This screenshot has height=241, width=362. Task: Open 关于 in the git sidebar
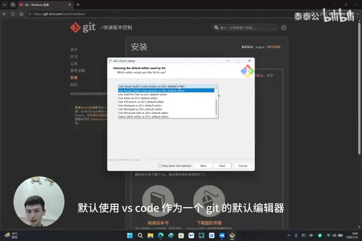tap(74, 50)
